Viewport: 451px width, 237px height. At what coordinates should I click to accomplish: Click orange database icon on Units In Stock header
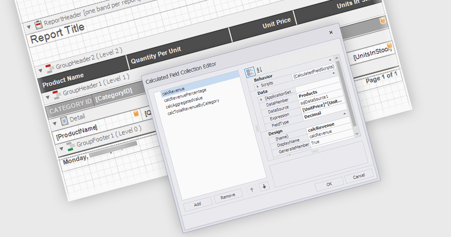[383, 20]
